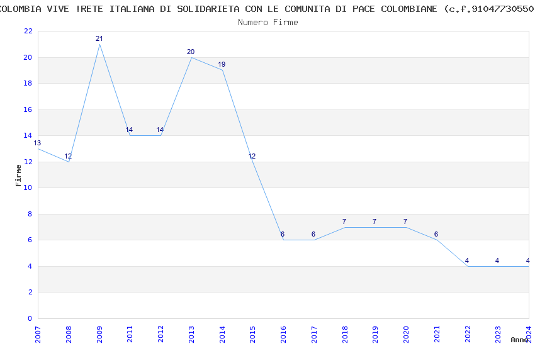
Task: Click the y-axis tick label 22
Action: coord(28,31)
